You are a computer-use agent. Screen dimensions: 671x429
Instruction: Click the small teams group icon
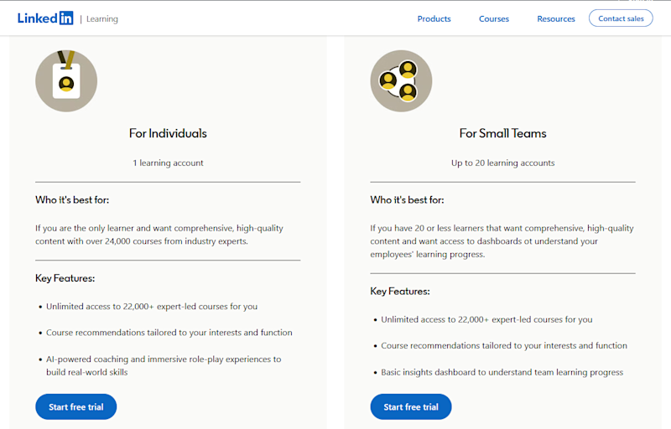[x=401, y=80]
